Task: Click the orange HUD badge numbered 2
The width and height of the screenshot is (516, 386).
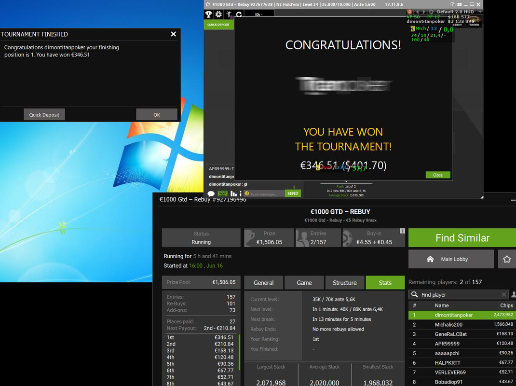Action: coord(410,12)
